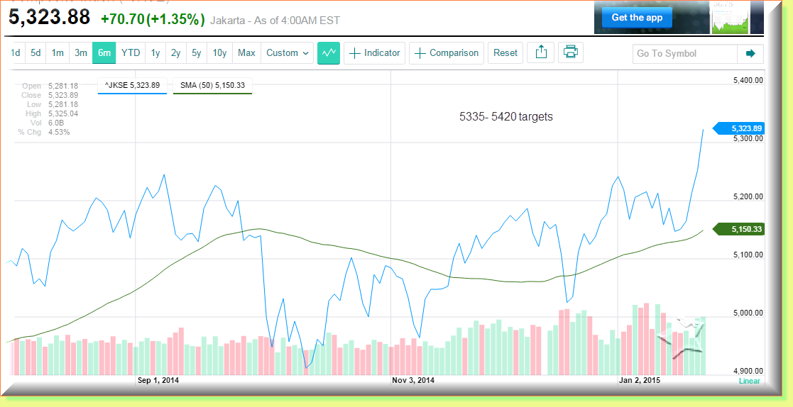This screenshot has height=407, width=793.
Task: Select the 1m time range
Action: (x=58, y=53)
